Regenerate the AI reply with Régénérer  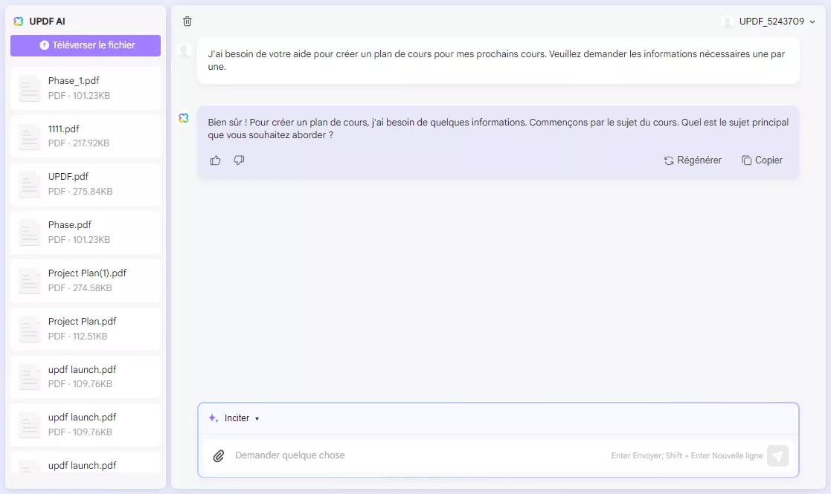(693, 160)
